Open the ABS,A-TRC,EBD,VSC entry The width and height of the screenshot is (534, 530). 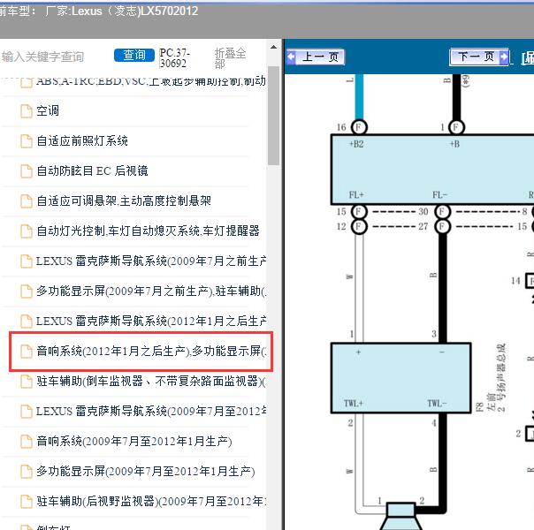151,81
